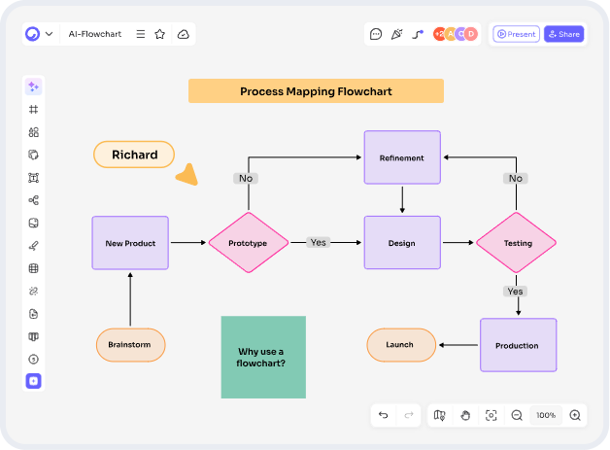Toggle the minimap view
This screenshot has height=450, width=610.
[x=440, y=415]
